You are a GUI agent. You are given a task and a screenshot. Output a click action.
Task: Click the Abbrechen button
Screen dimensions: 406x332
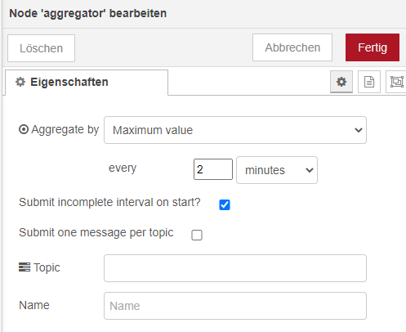pyautogui.click(x=292, y=47)
